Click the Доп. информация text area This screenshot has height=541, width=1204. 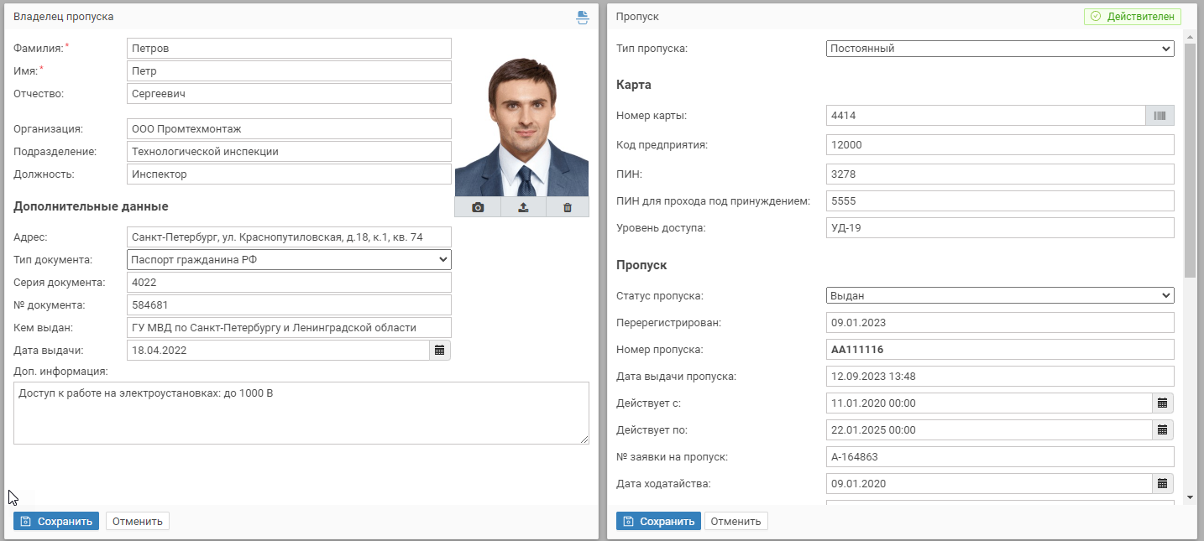(301, 413)
